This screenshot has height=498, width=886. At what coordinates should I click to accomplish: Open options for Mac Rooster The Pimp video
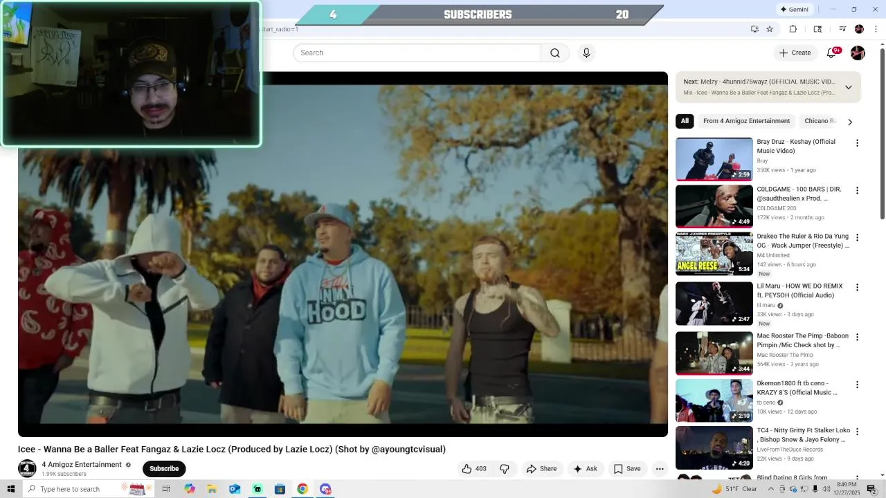click(857, 337)
